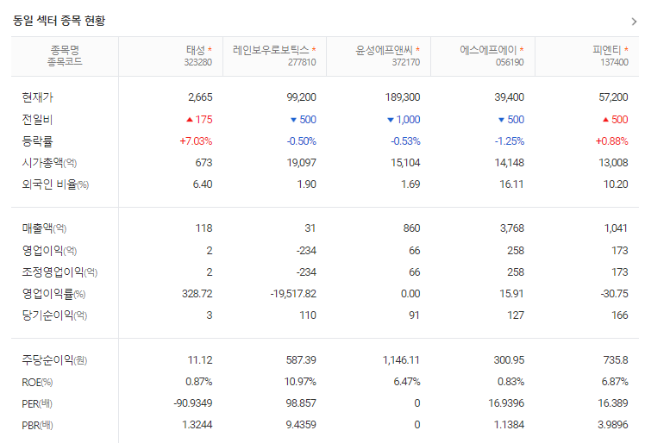
Task: Click PBR value 3.9896
Action: tap(613, 425)
